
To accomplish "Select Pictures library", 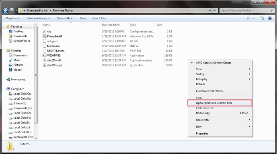I will [18, 65].
